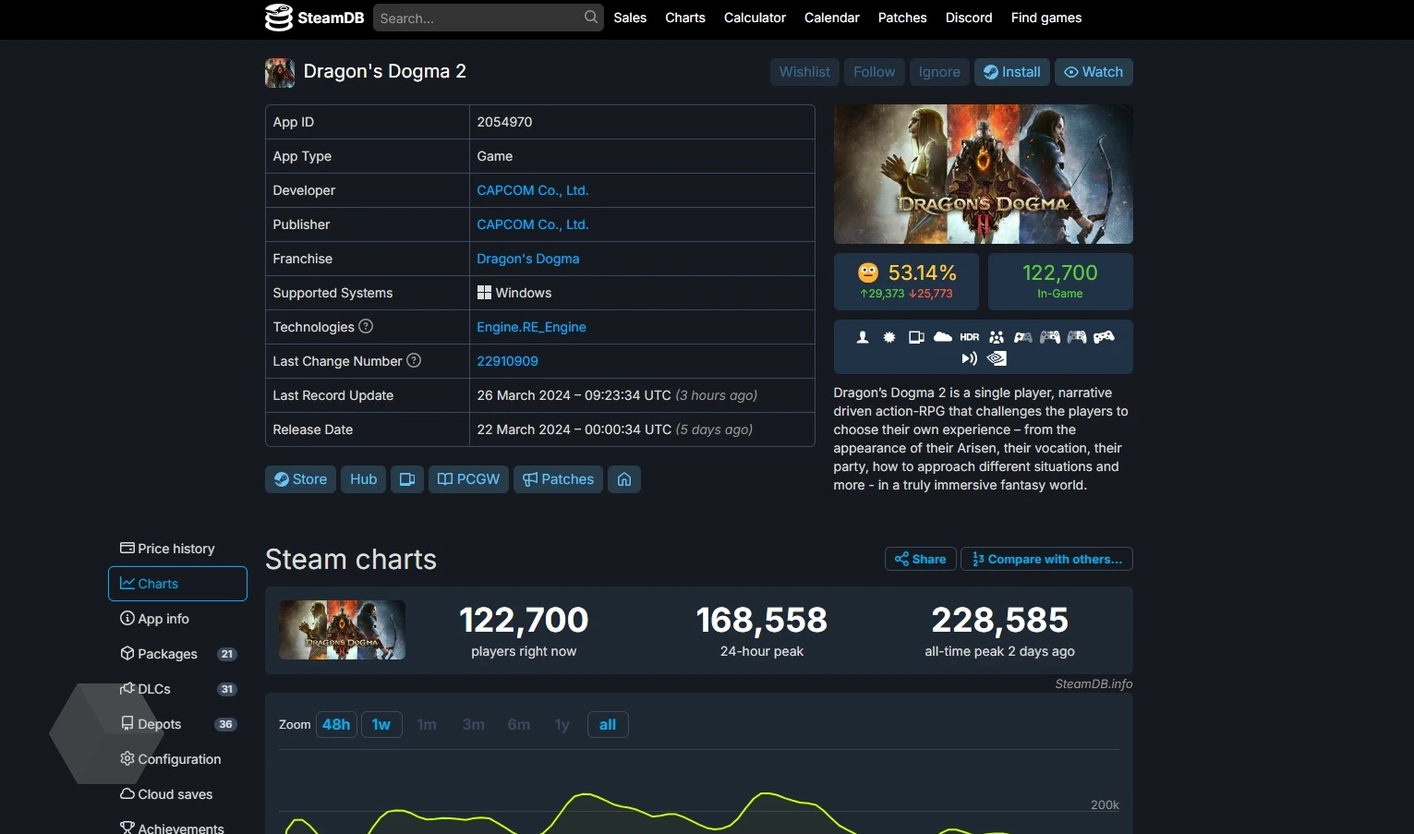The width and height of the screenshot is (1414, 834).
Task: Switch to the Cloud saves sidebar tab
Action: coord(177,794)
